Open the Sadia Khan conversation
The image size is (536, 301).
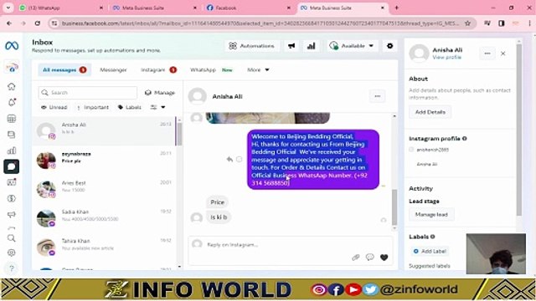[x=104, y=217]
